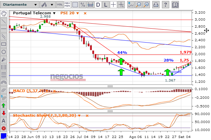The width and height of the screenshot is (211, 140).
Task: Click the 44% blue annotation
Action: point(122,53)
